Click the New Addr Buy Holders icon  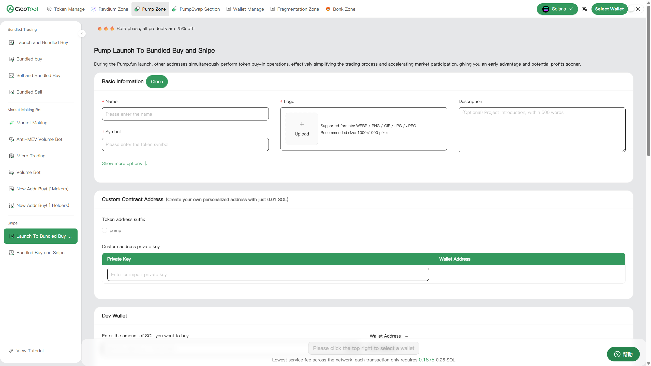point(11,205)
